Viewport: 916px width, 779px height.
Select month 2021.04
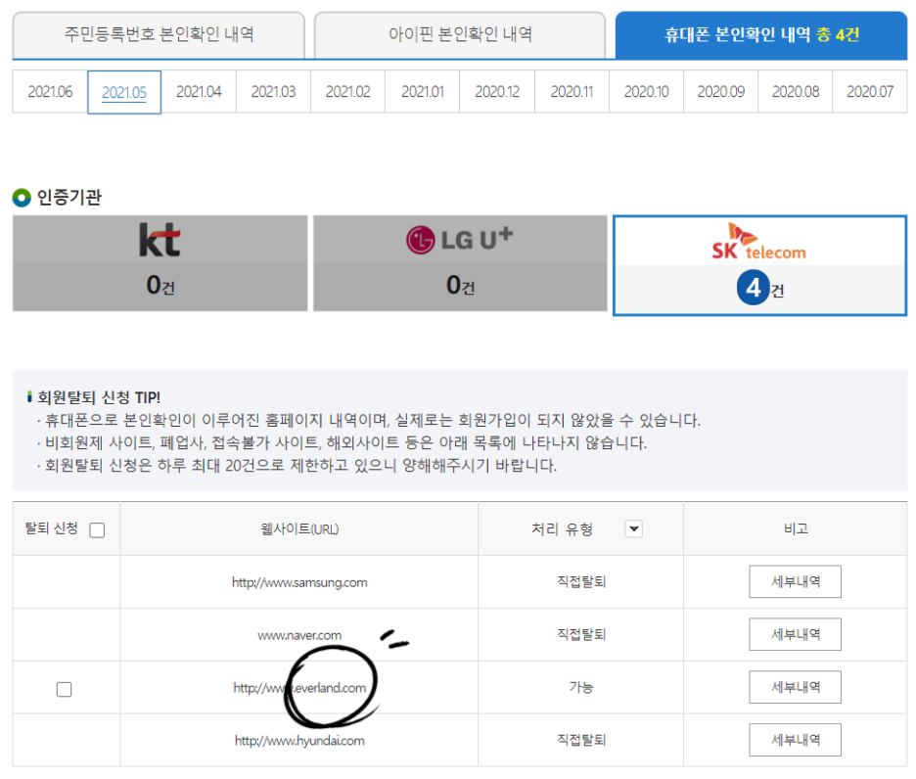[199, 92]
